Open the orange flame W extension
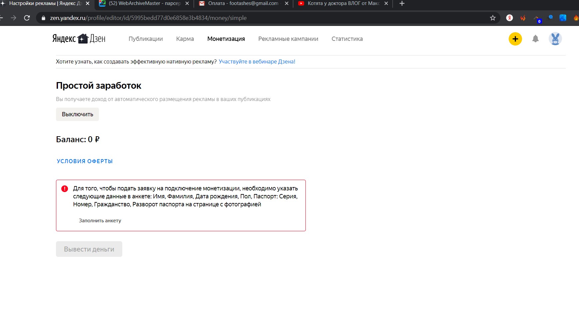Screen dimensions: 579x312 (x=523, y=18)
